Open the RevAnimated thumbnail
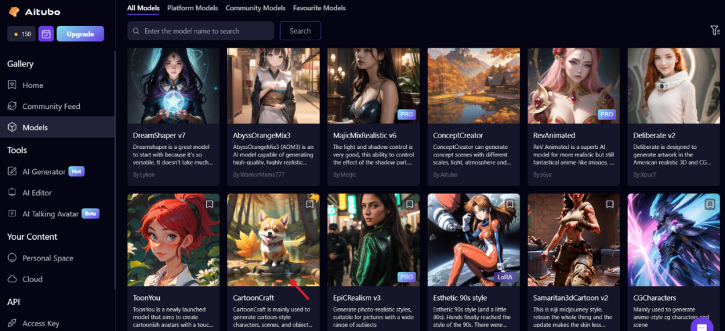Screen dimensions: 725x331 [x=574, y=85]
